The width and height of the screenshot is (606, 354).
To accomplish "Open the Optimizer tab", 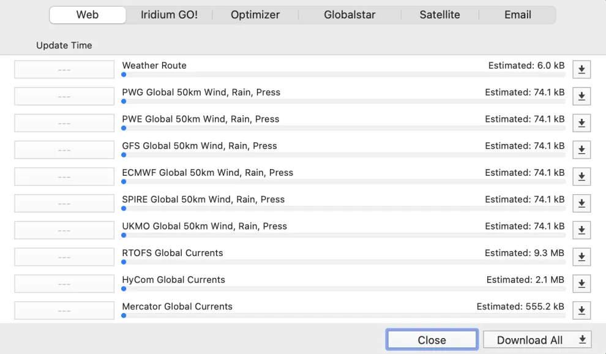I will (x=255, y=15).
